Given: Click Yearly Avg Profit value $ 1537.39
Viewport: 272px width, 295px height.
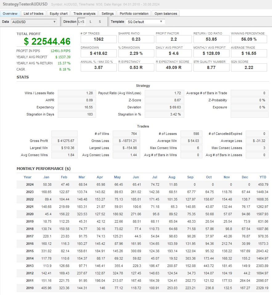Looking at the screenshot, I should [x=63, y=57].
